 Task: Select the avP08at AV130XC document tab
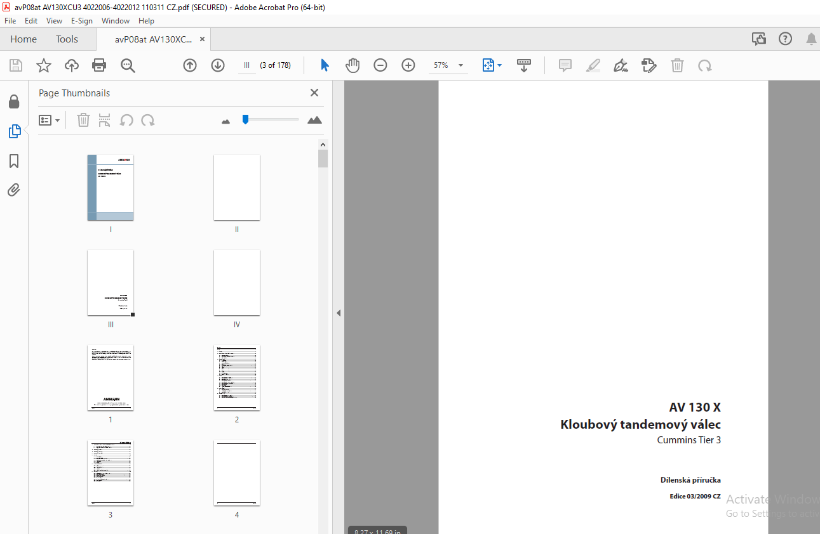coord(153,39)
